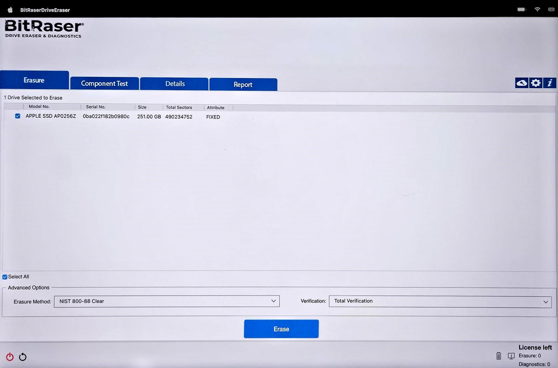Image resolution: width=558 pixels, height=368 pixels.
Task: Open the Details tab
Action: pos(174,84)
